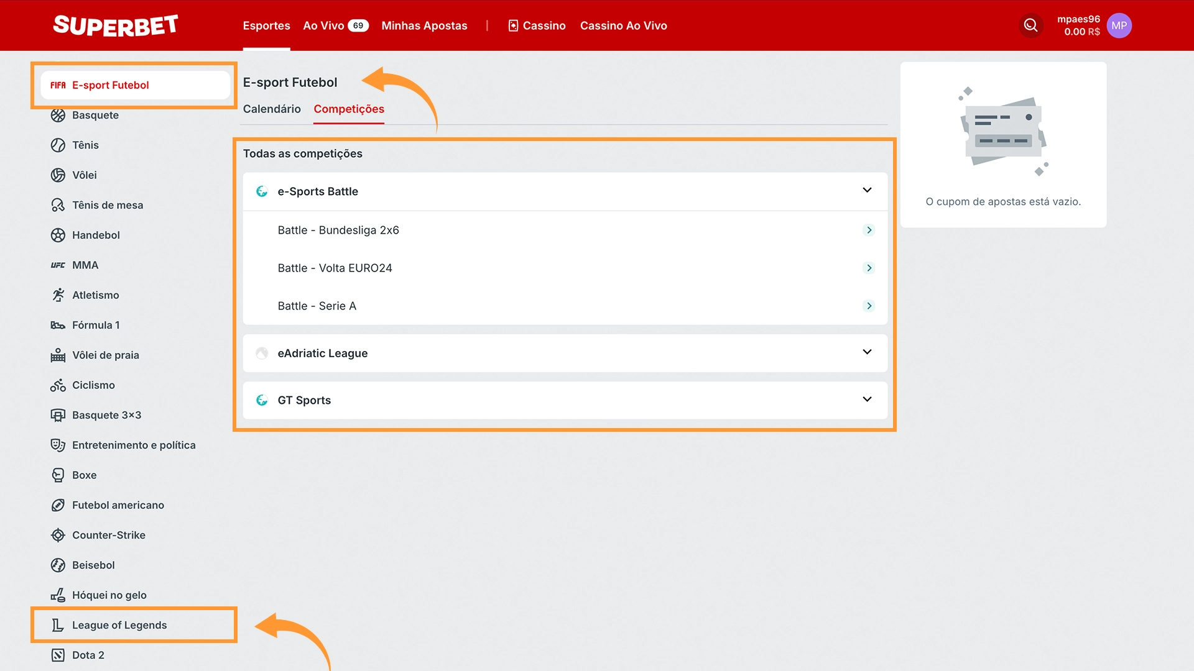Click the e-Sports Battle title
Image resolution: width=1194 pixels, height=671 pixels.
318,191
